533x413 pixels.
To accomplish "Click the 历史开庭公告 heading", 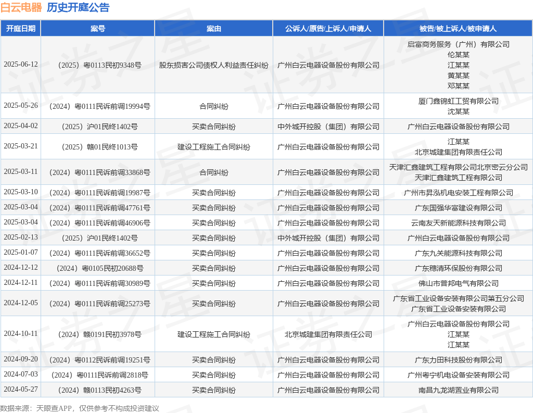I will tap(78, 7).
